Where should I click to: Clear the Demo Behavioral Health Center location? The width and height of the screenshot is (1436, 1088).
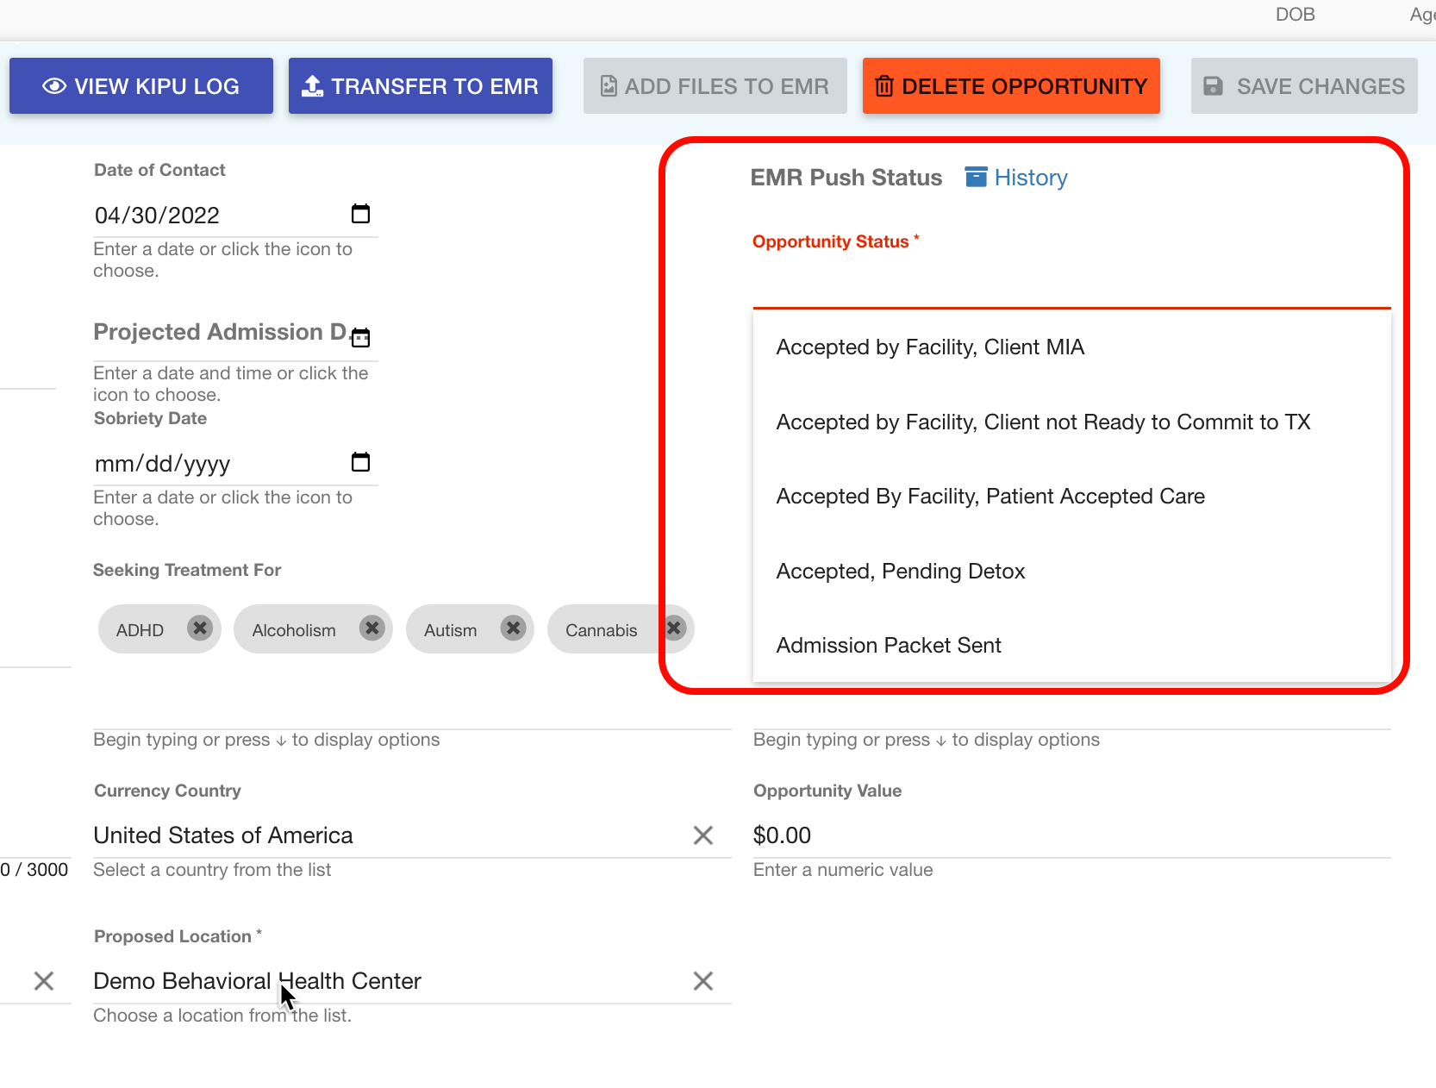tap(702, 980)
